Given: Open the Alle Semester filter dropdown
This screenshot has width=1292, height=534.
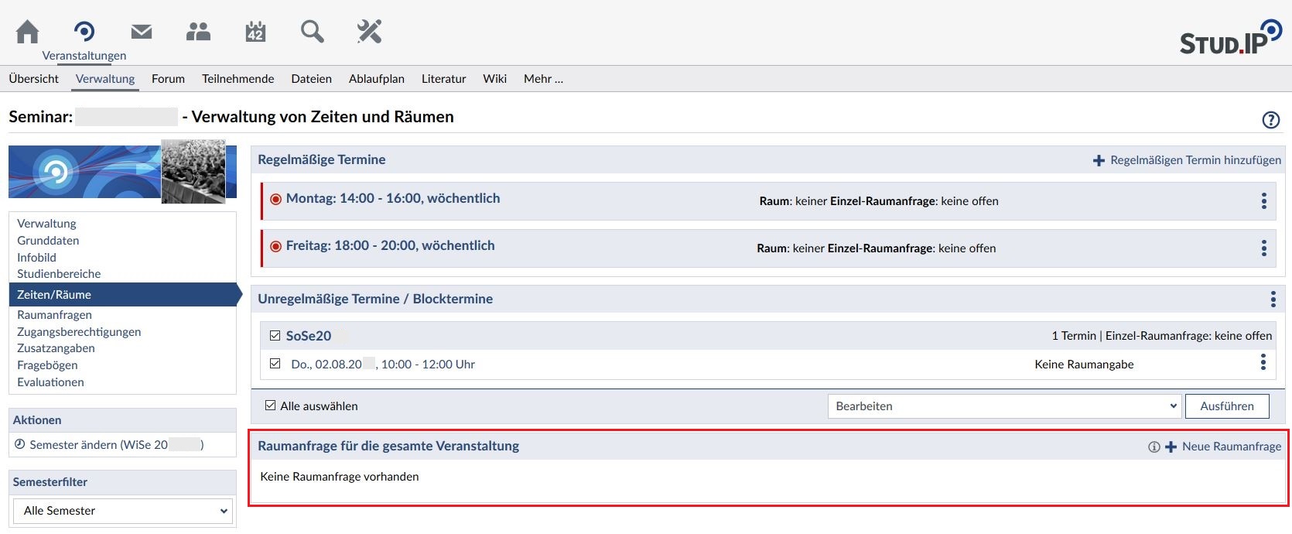Looking at the screenshot, I should point(123,511).
